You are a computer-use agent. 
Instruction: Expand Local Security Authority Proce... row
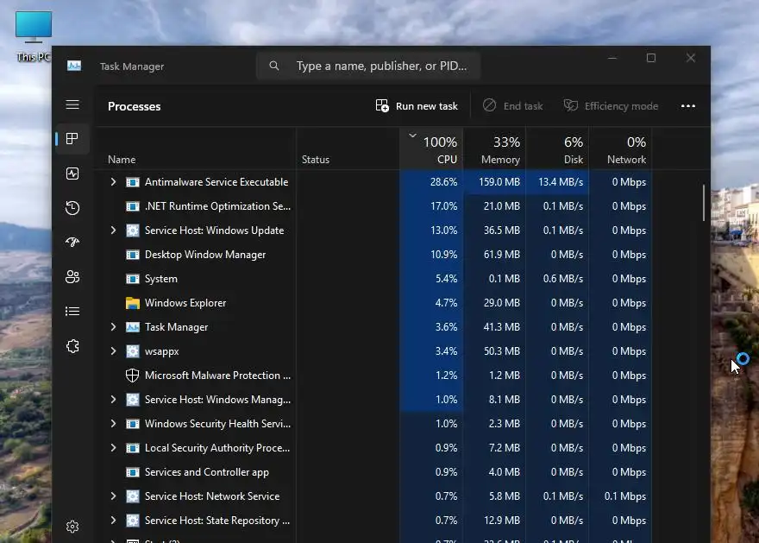[113, 447]
